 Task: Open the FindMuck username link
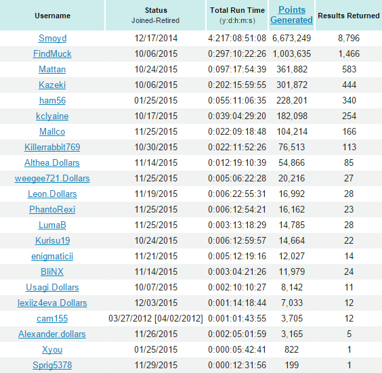(x=52, y=53)
